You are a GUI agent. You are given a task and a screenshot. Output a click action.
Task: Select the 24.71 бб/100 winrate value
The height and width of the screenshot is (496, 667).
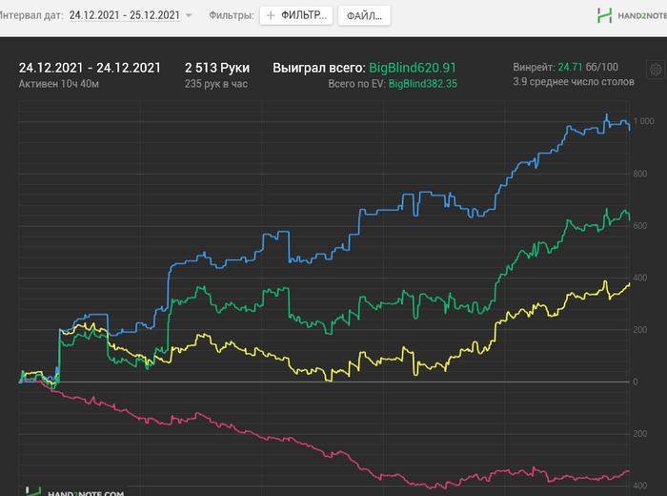[x=588, y=67]
